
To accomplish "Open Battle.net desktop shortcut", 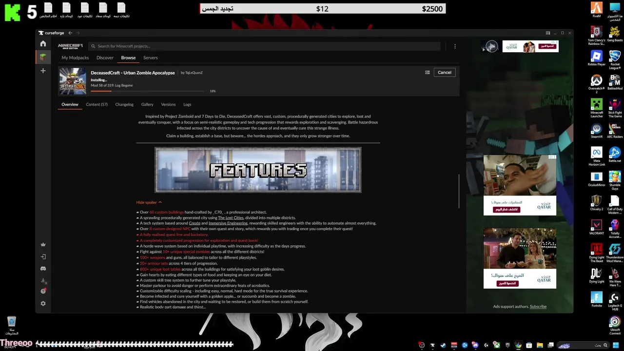I will click(x=615, y=155).
